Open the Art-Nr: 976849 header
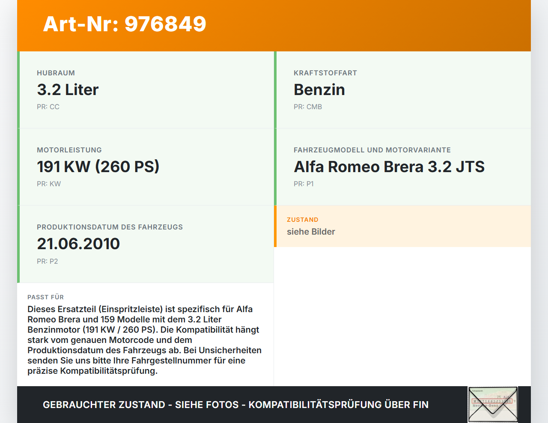The height and width of the screenshot is (423, 548). pyautogui.click(x=124, y=24)
